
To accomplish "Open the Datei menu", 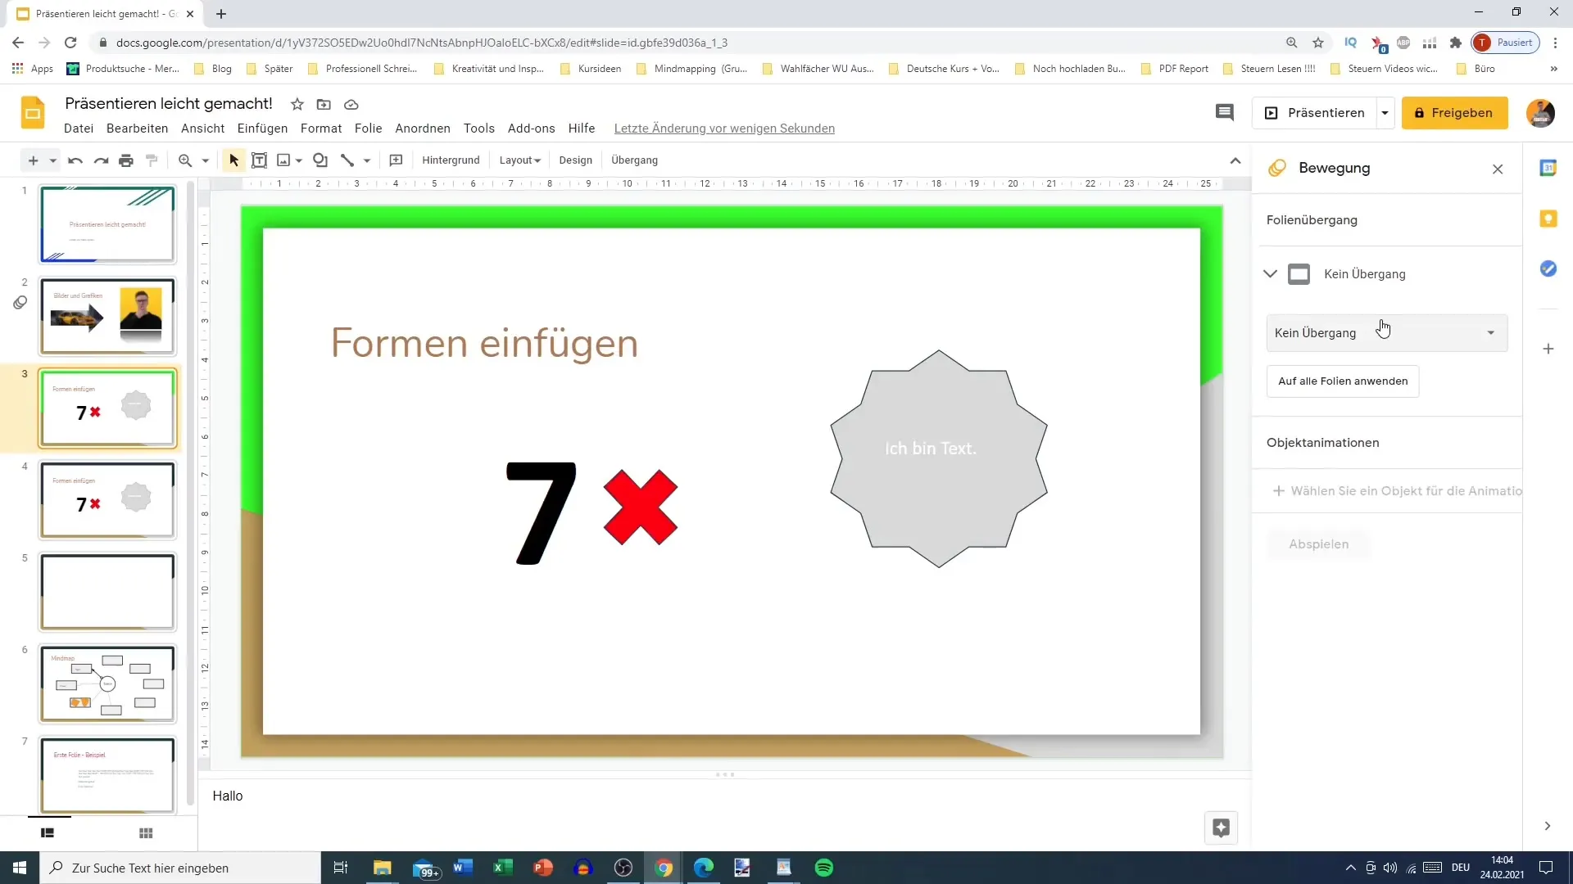I will tap(79, 129).
